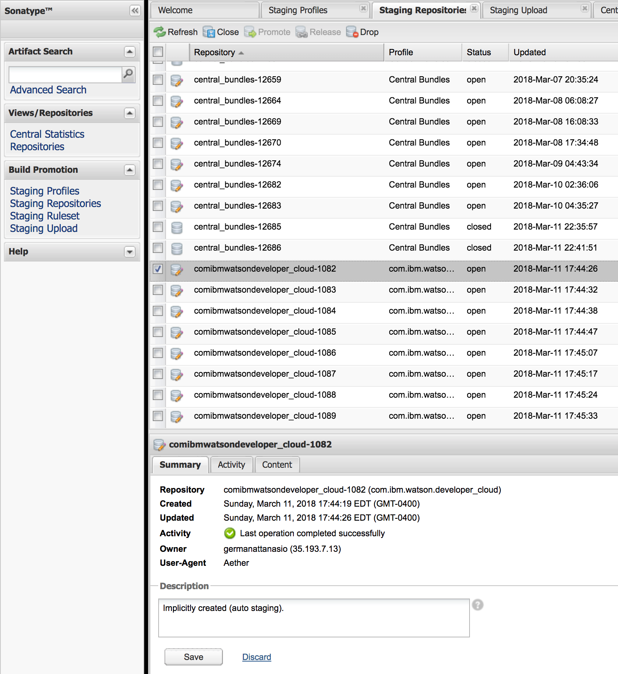
Task: Open Staging Upload in sidebar
Action: click(44, 228)
